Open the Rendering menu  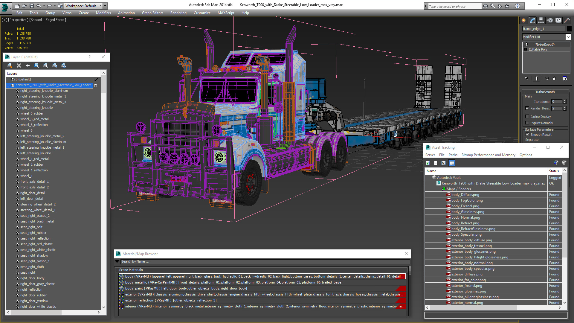178,13
